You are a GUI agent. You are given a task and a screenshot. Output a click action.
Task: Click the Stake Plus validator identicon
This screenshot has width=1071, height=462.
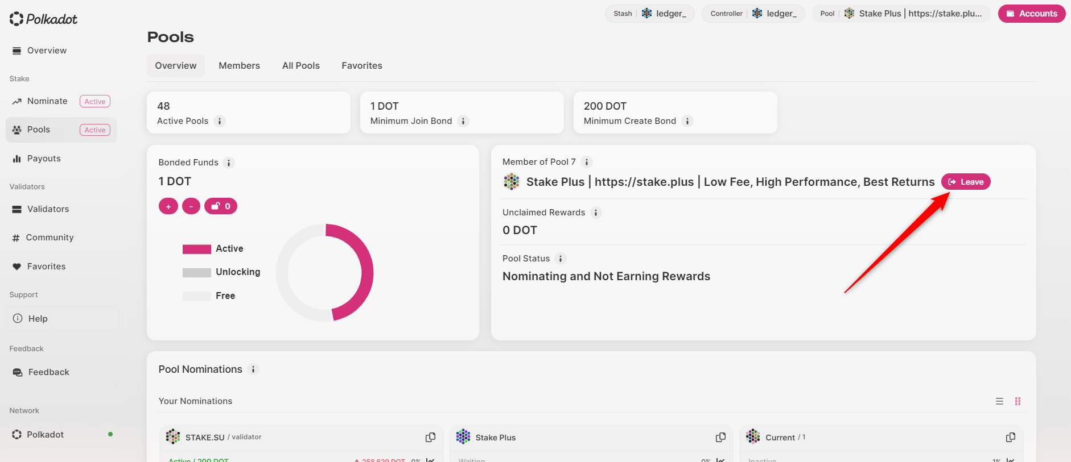463,436
